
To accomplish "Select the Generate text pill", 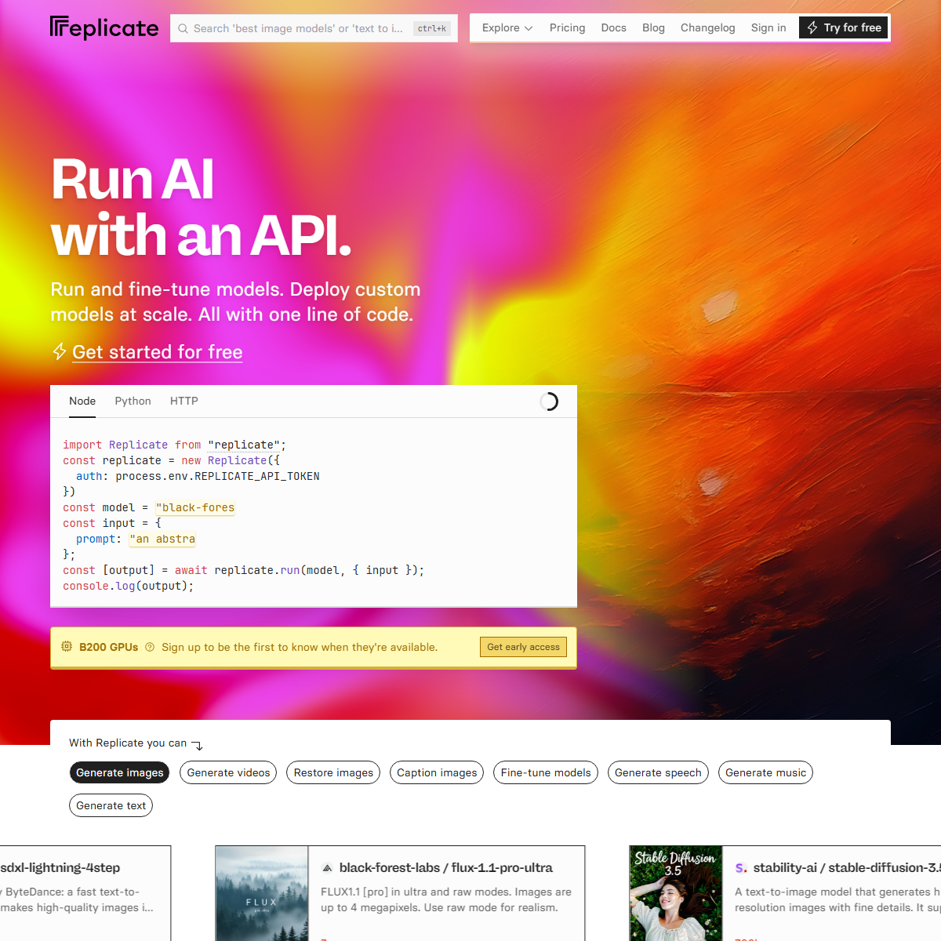I will pyautogui.click(x=111, y=805).
